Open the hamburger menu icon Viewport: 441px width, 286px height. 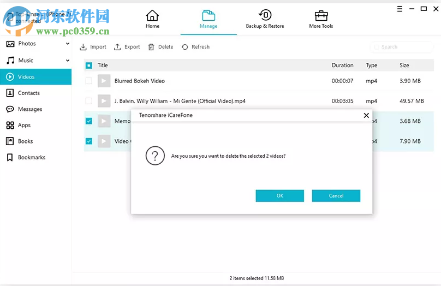click(x=400, y=9)
